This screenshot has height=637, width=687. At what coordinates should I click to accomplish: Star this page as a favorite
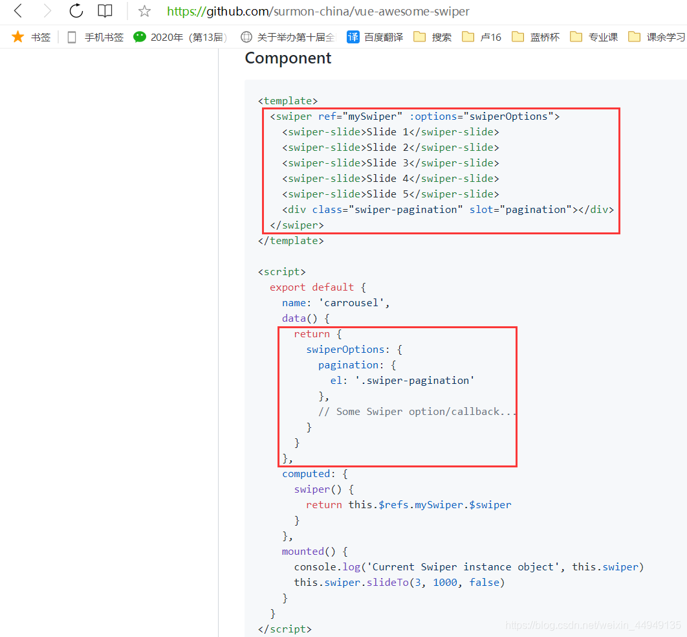click(144, 11)
